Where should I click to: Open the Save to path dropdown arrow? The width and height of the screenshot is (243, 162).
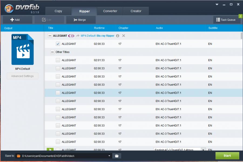[109, 156]
